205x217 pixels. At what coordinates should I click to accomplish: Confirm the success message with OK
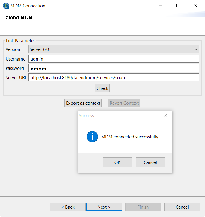click(x=117, y=162)
